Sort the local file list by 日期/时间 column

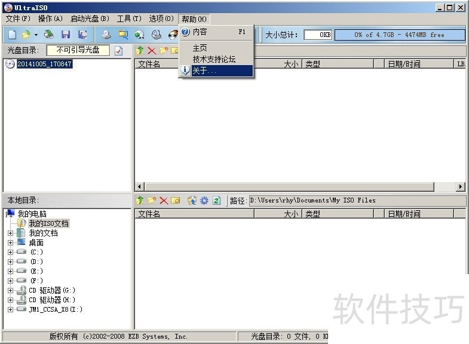419,214
